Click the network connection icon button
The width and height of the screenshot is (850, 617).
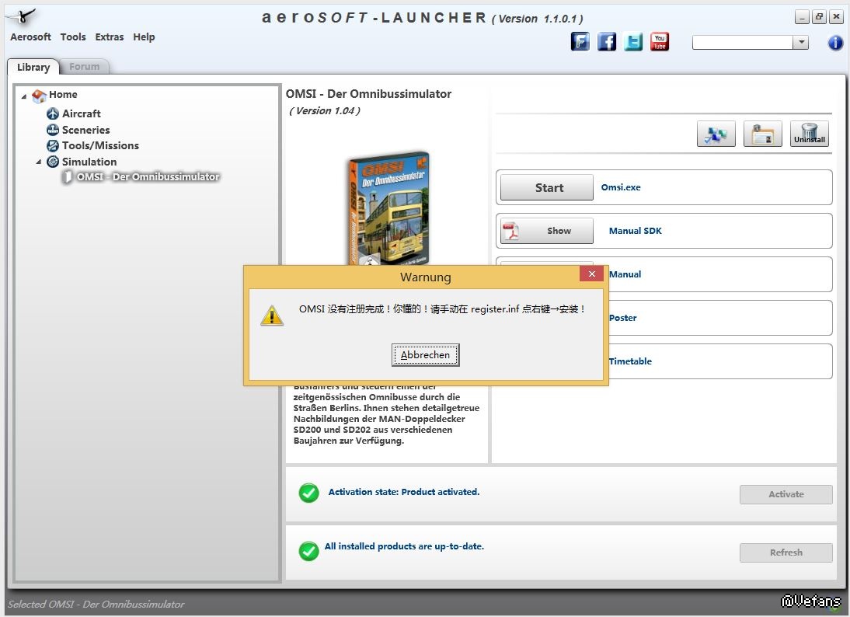pos(716,134)
